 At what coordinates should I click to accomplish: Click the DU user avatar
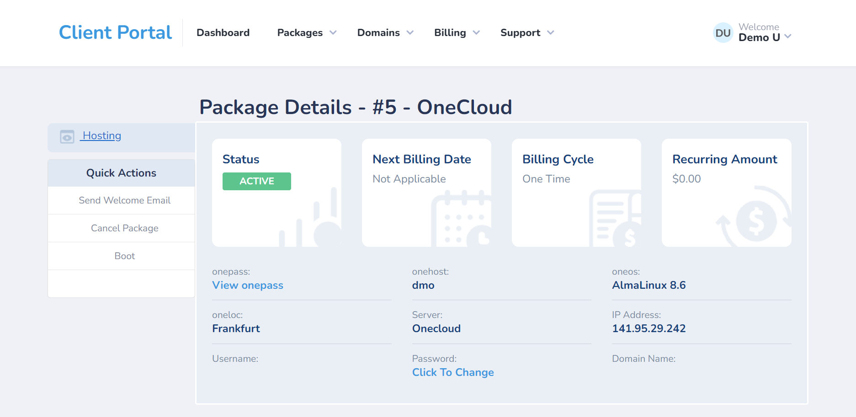(723, 33)
